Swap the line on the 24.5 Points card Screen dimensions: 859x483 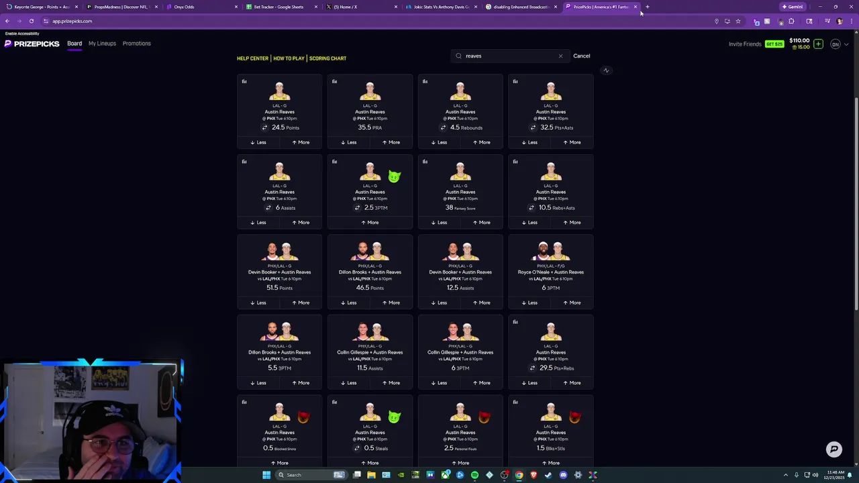click(x=264, y=127)
